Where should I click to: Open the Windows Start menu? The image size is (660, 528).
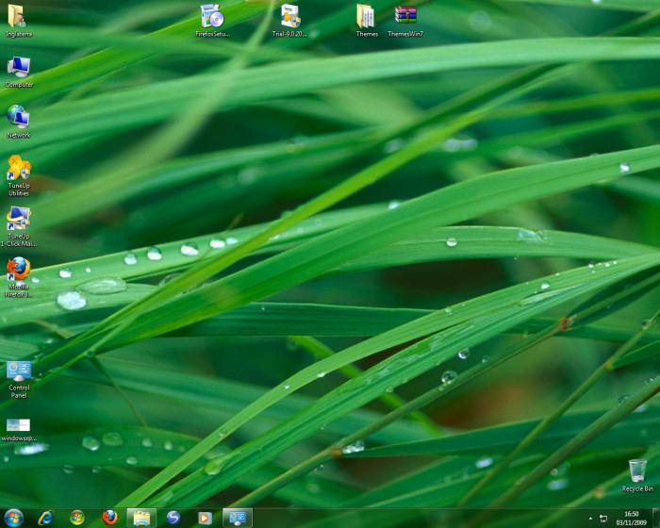[x=13, y=517]
